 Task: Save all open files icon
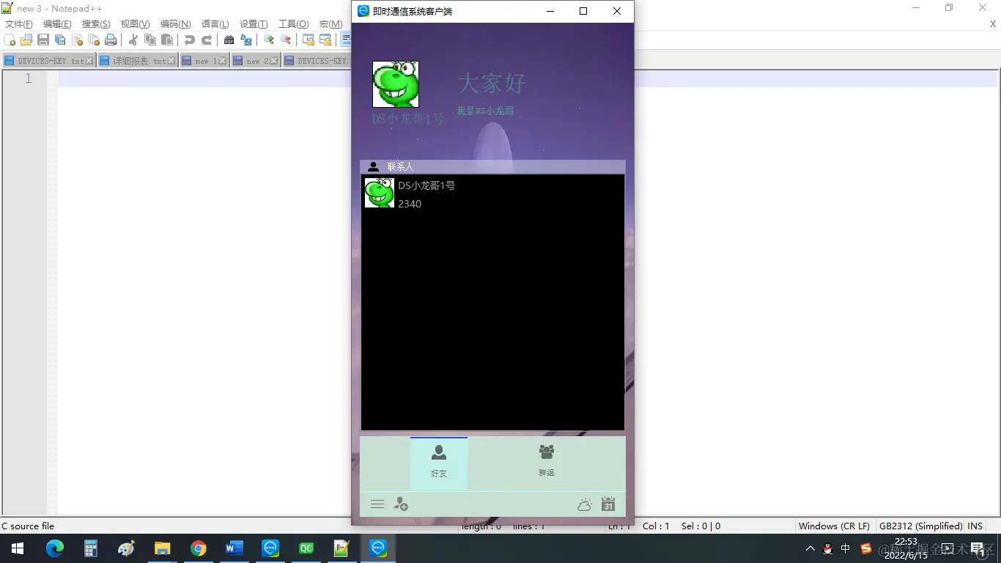pos(59,40)
